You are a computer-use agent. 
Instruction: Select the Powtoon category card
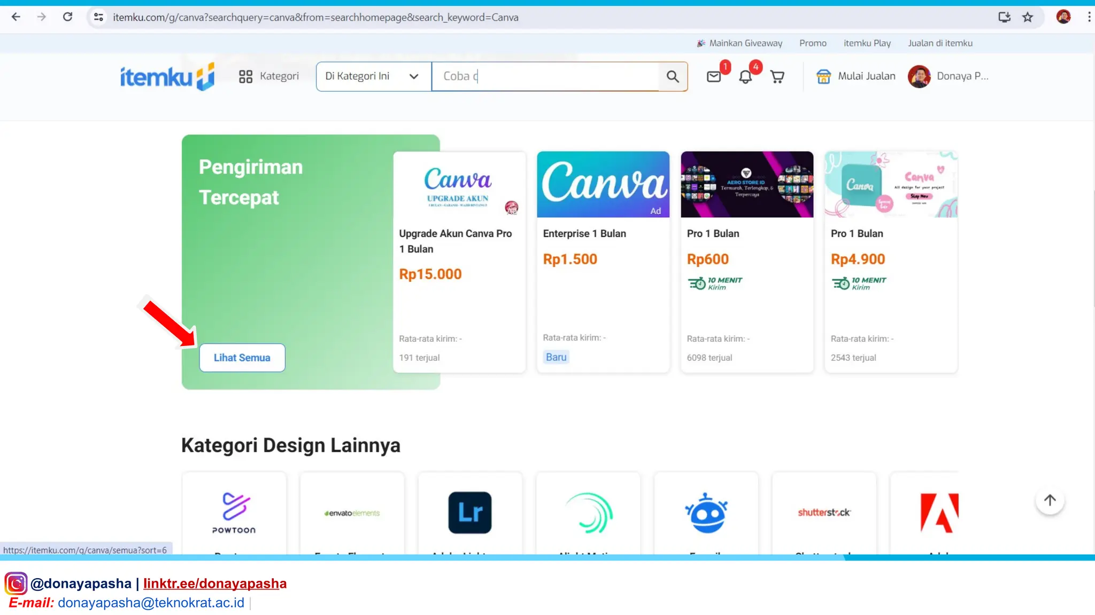tap(234, 512)
